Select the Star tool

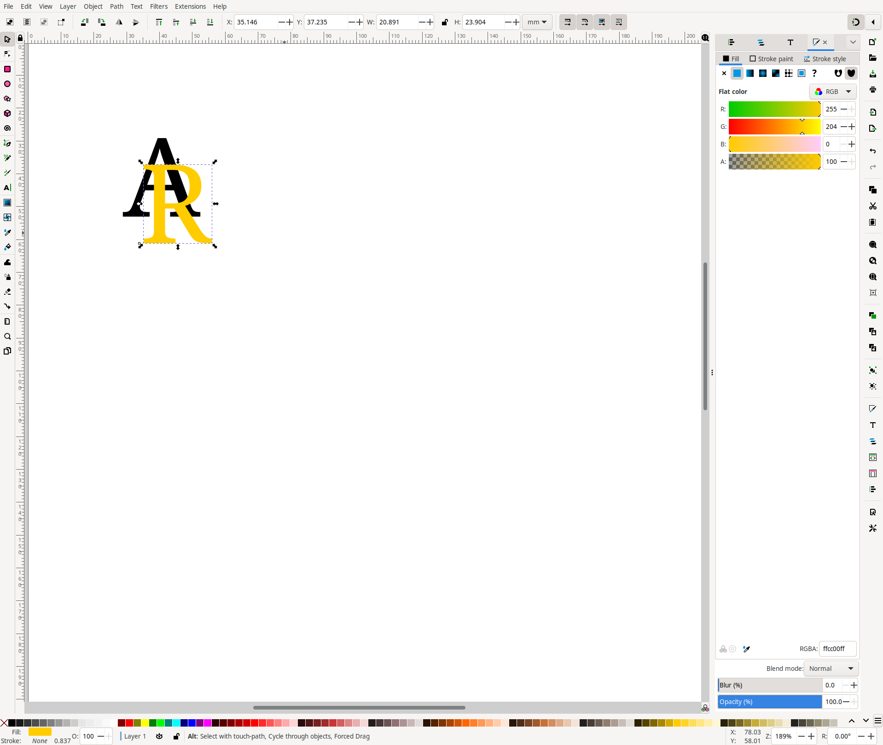point(7,99)
